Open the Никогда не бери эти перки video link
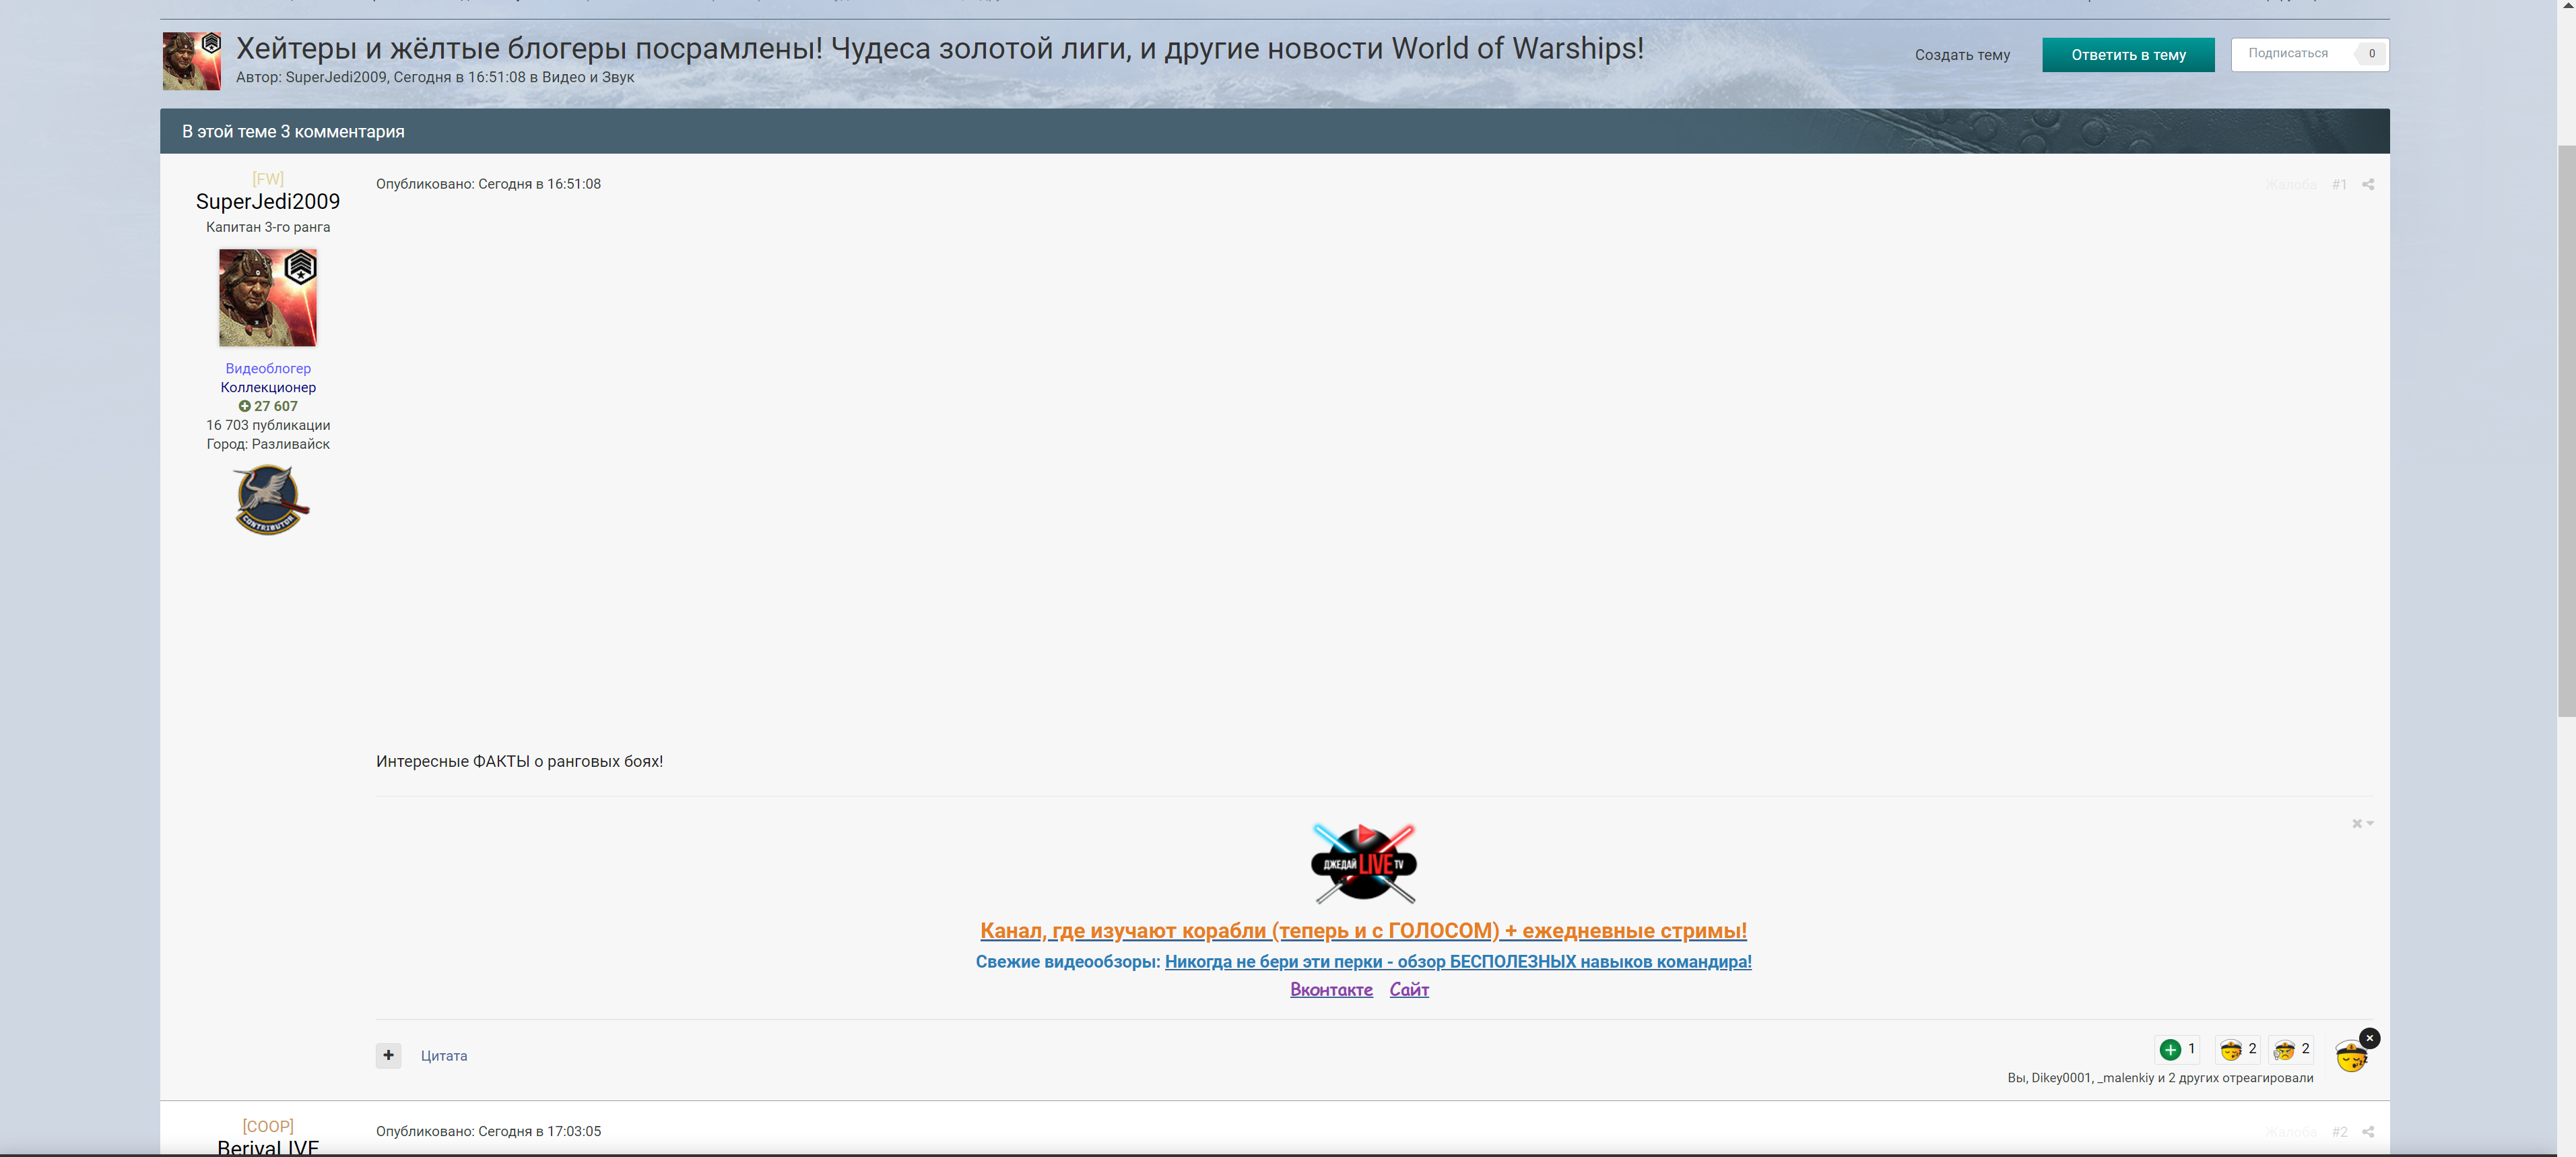 click(1458, 962)
